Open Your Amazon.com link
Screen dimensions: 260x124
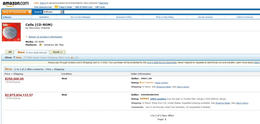tap(43, 7)
